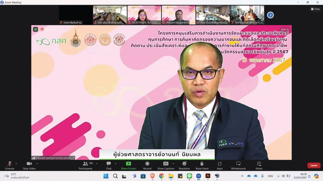Open Adobe Illustrator from taskbar

(x=208, y=176)
